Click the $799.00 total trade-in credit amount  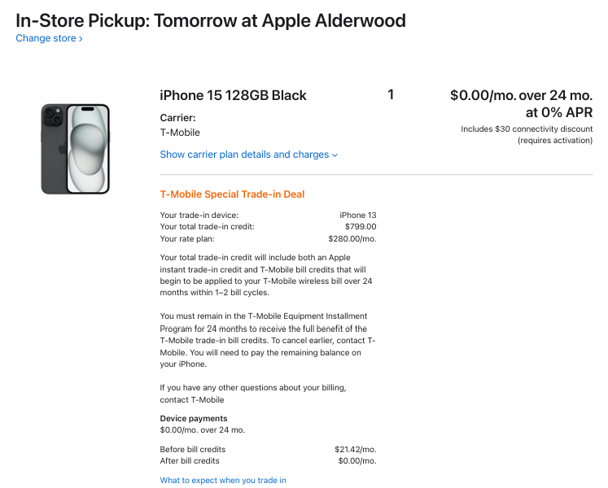pos(360,227)
